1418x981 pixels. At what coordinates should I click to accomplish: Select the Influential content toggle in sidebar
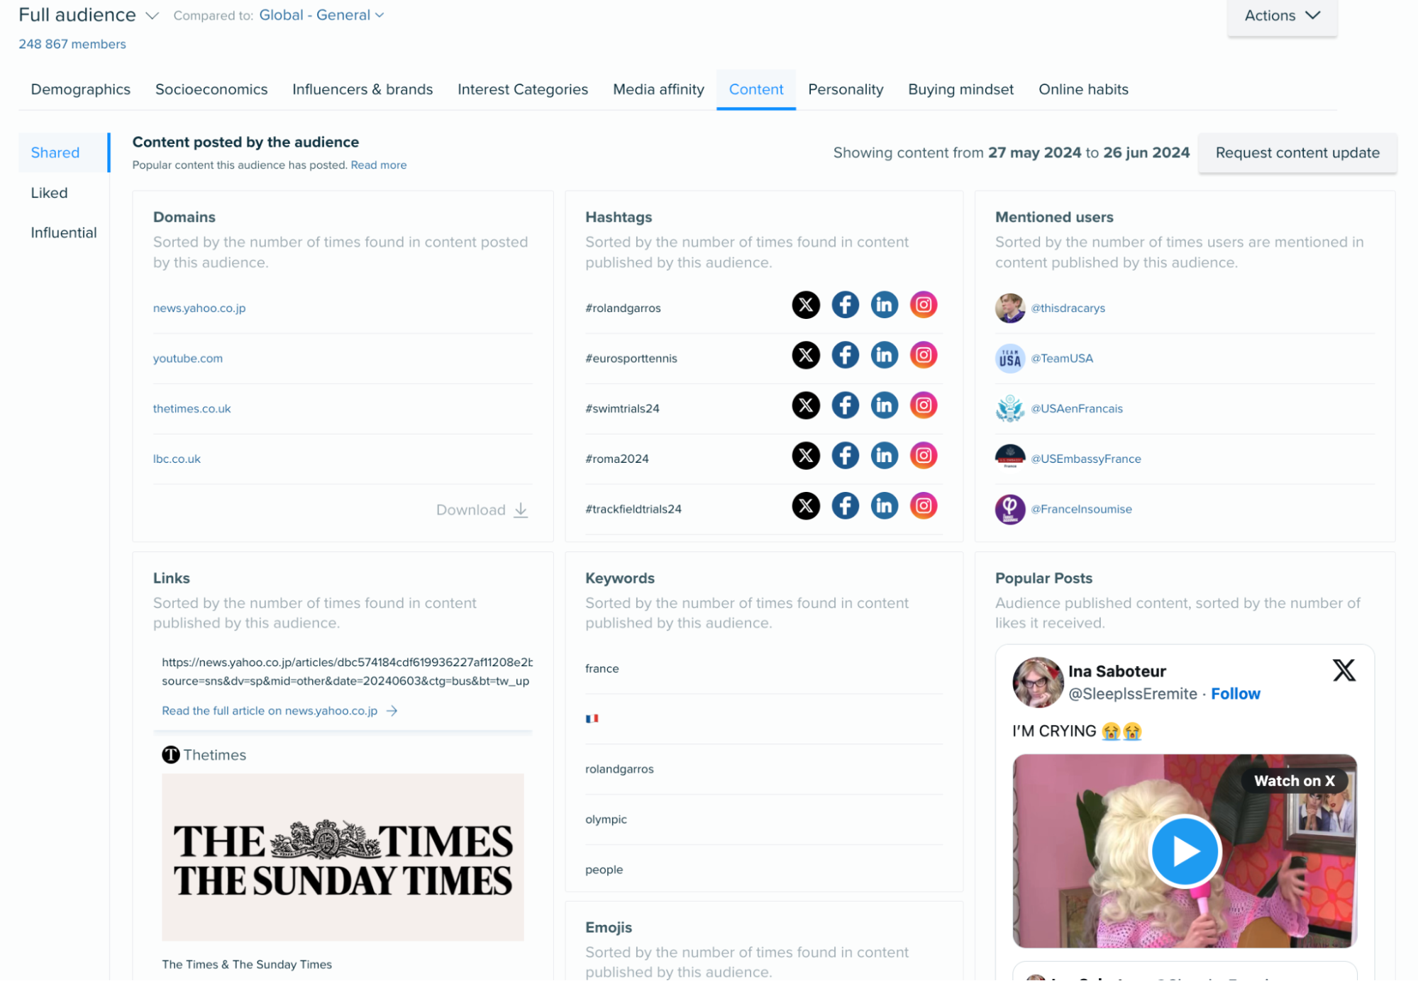pos(64,230)
